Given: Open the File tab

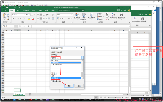Looking at the screenshot, I should coord(5,11).
